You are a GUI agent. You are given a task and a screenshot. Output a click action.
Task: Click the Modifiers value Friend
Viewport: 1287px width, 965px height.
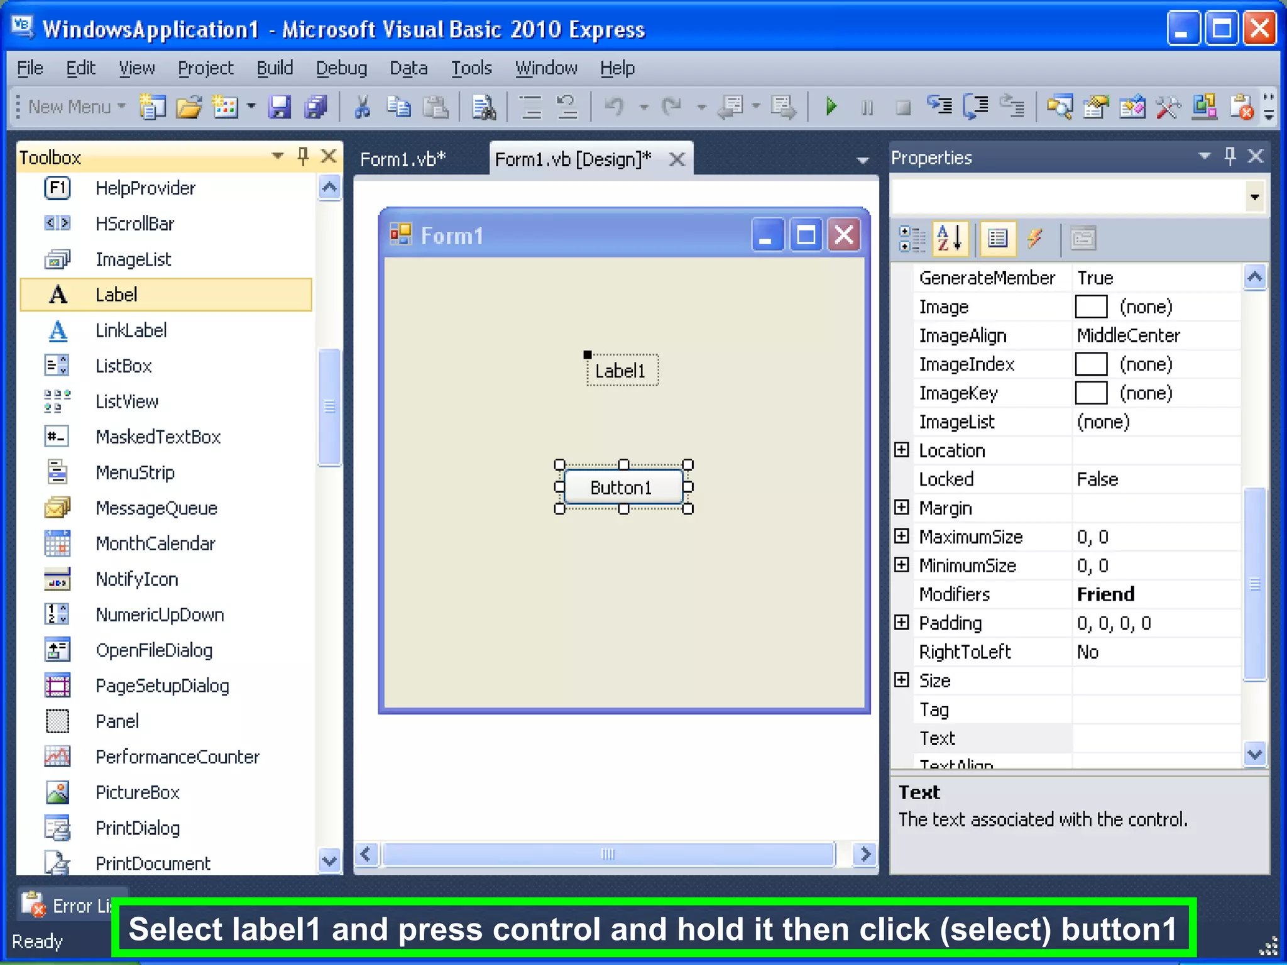point(1105,594)
